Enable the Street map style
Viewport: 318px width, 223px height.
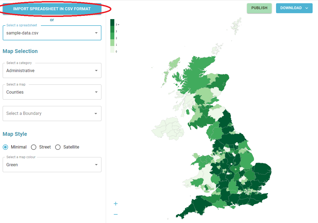click(x=34, y=147)
